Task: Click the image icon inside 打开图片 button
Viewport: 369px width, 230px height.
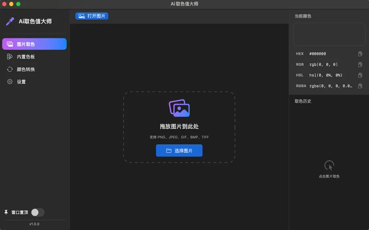Action: 81,16
